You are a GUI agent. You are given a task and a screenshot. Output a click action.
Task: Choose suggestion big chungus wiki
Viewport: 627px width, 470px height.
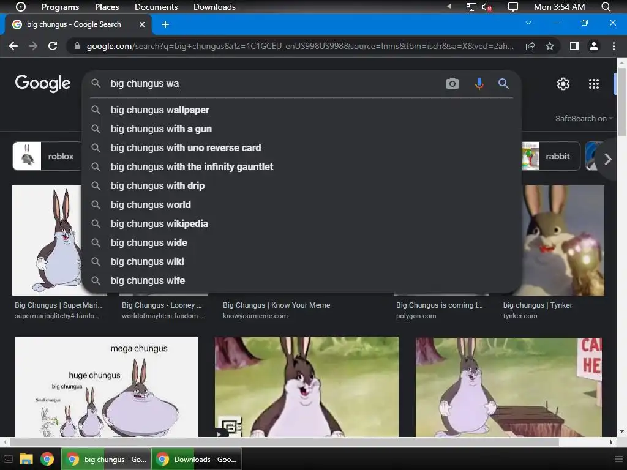coord(301,262)
